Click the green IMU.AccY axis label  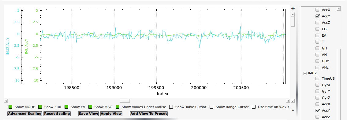click(27, 46)
